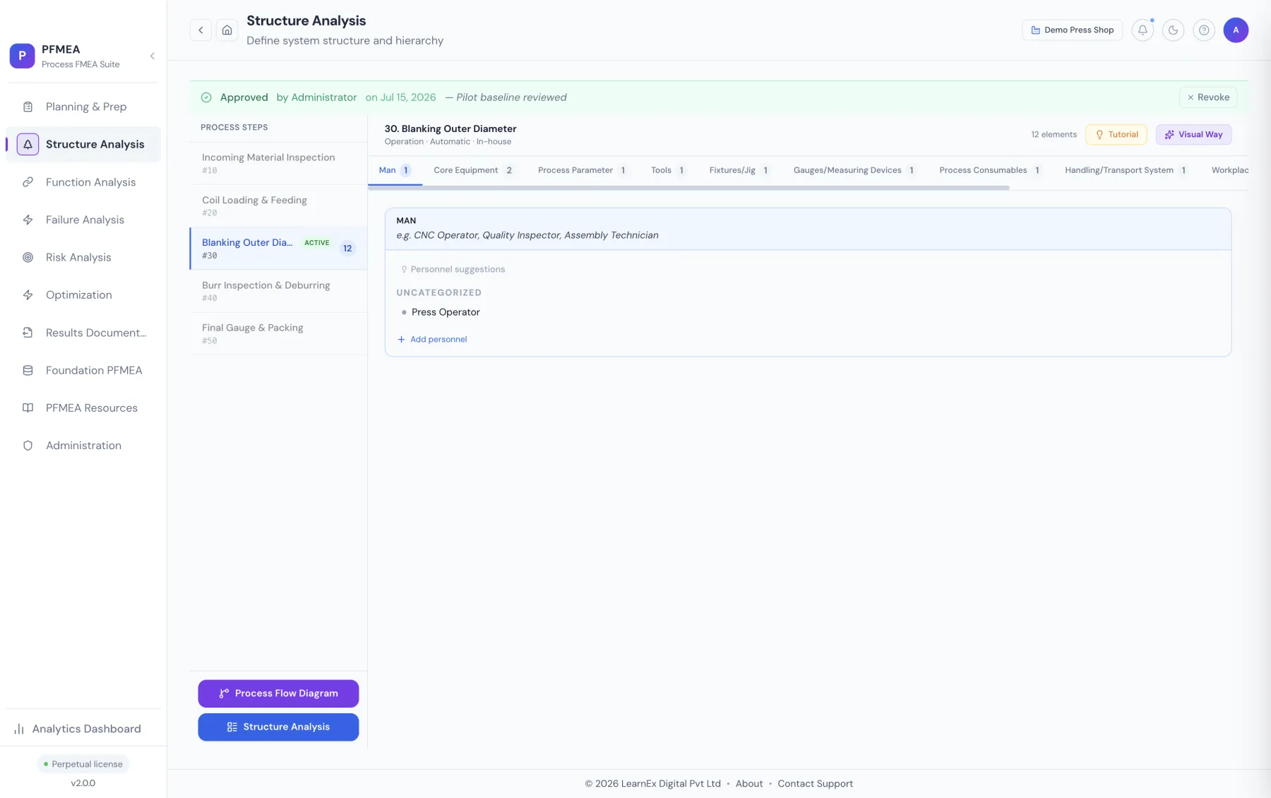Click the Planning & Prep clipboard icon
This screenshot has height=798, width=1271.
click(28, 107)
